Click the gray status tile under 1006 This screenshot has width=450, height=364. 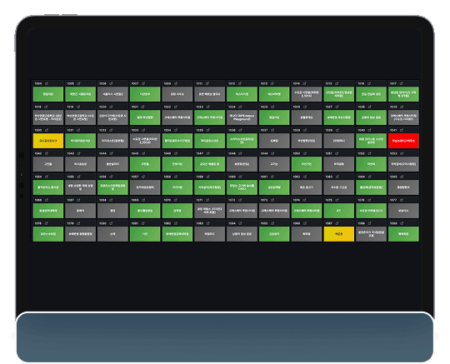[x=112, y=94]
